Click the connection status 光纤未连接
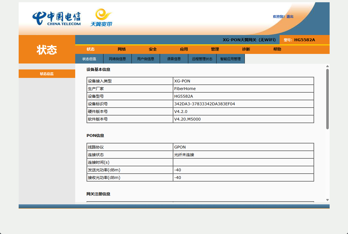Viewport: 348px width, 234px height. (x=184, y=155)
